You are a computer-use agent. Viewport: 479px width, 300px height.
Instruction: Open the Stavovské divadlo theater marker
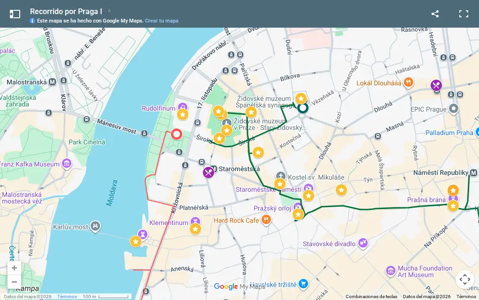pyautogui.click(x=363, y=243)
